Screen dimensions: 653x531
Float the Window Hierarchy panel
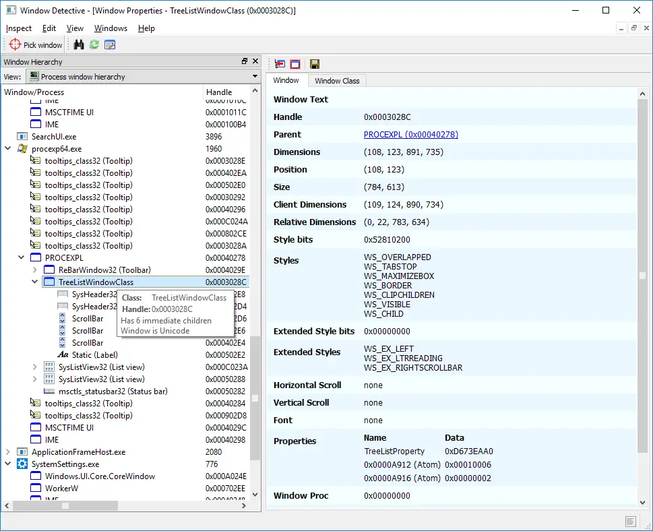point(245,62)
